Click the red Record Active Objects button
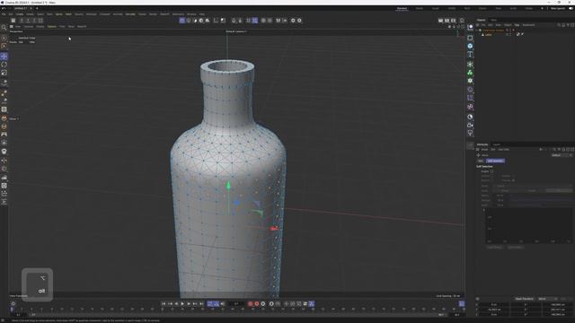The height and width of the screenshot is (323, 575). [251, 303]
